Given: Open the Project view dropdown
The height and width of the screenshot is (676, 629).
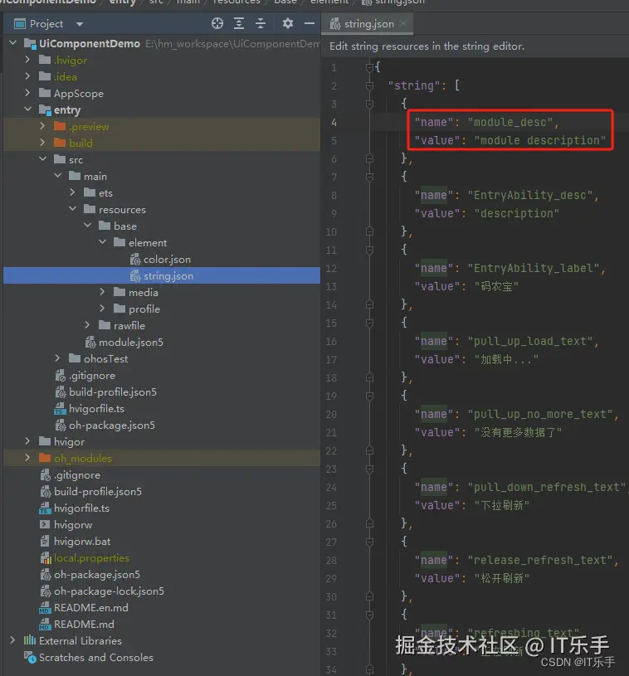Looking at the screenshot, I should [80, 24].
